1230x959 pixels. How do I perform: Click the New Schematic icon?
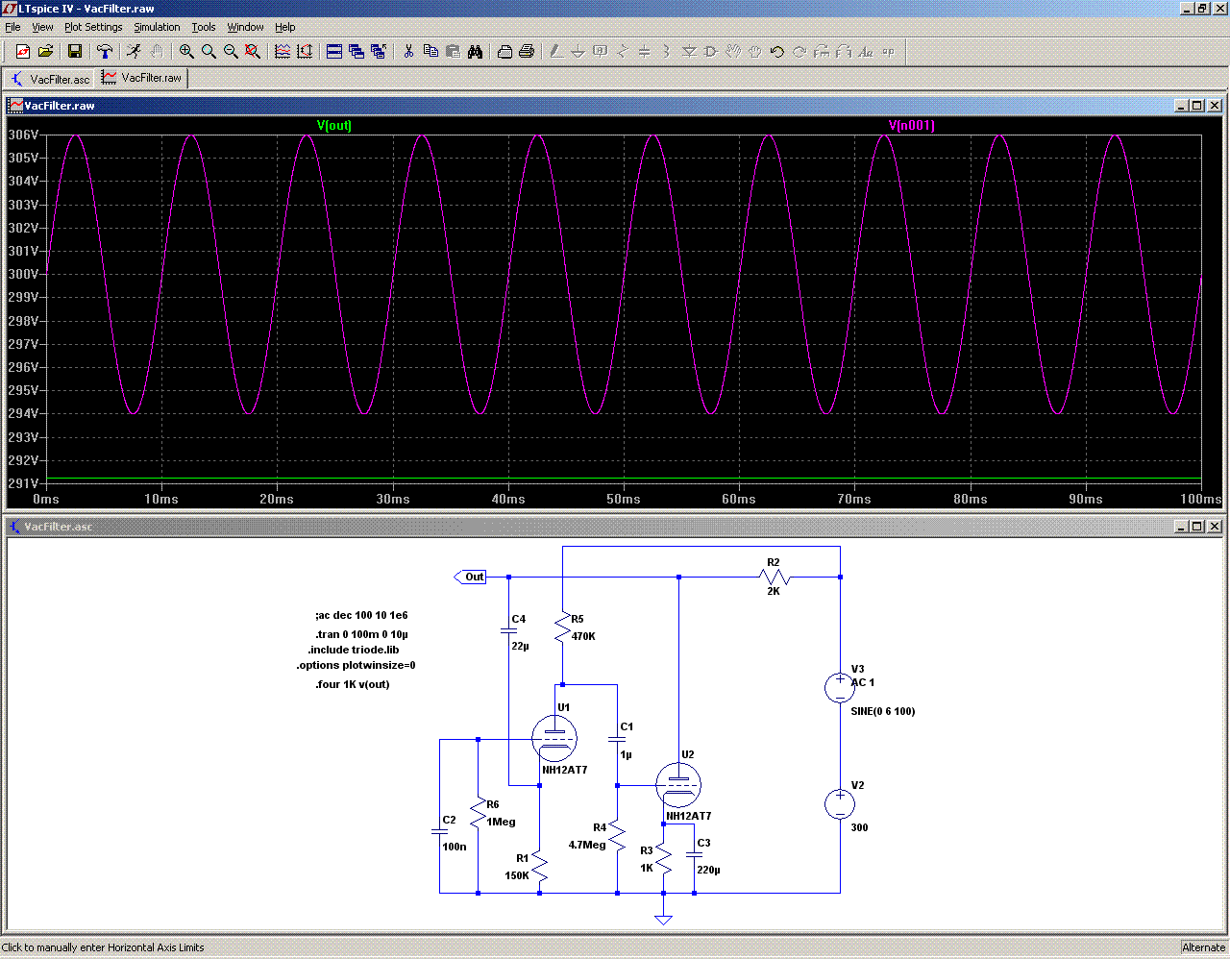[23, 52]
